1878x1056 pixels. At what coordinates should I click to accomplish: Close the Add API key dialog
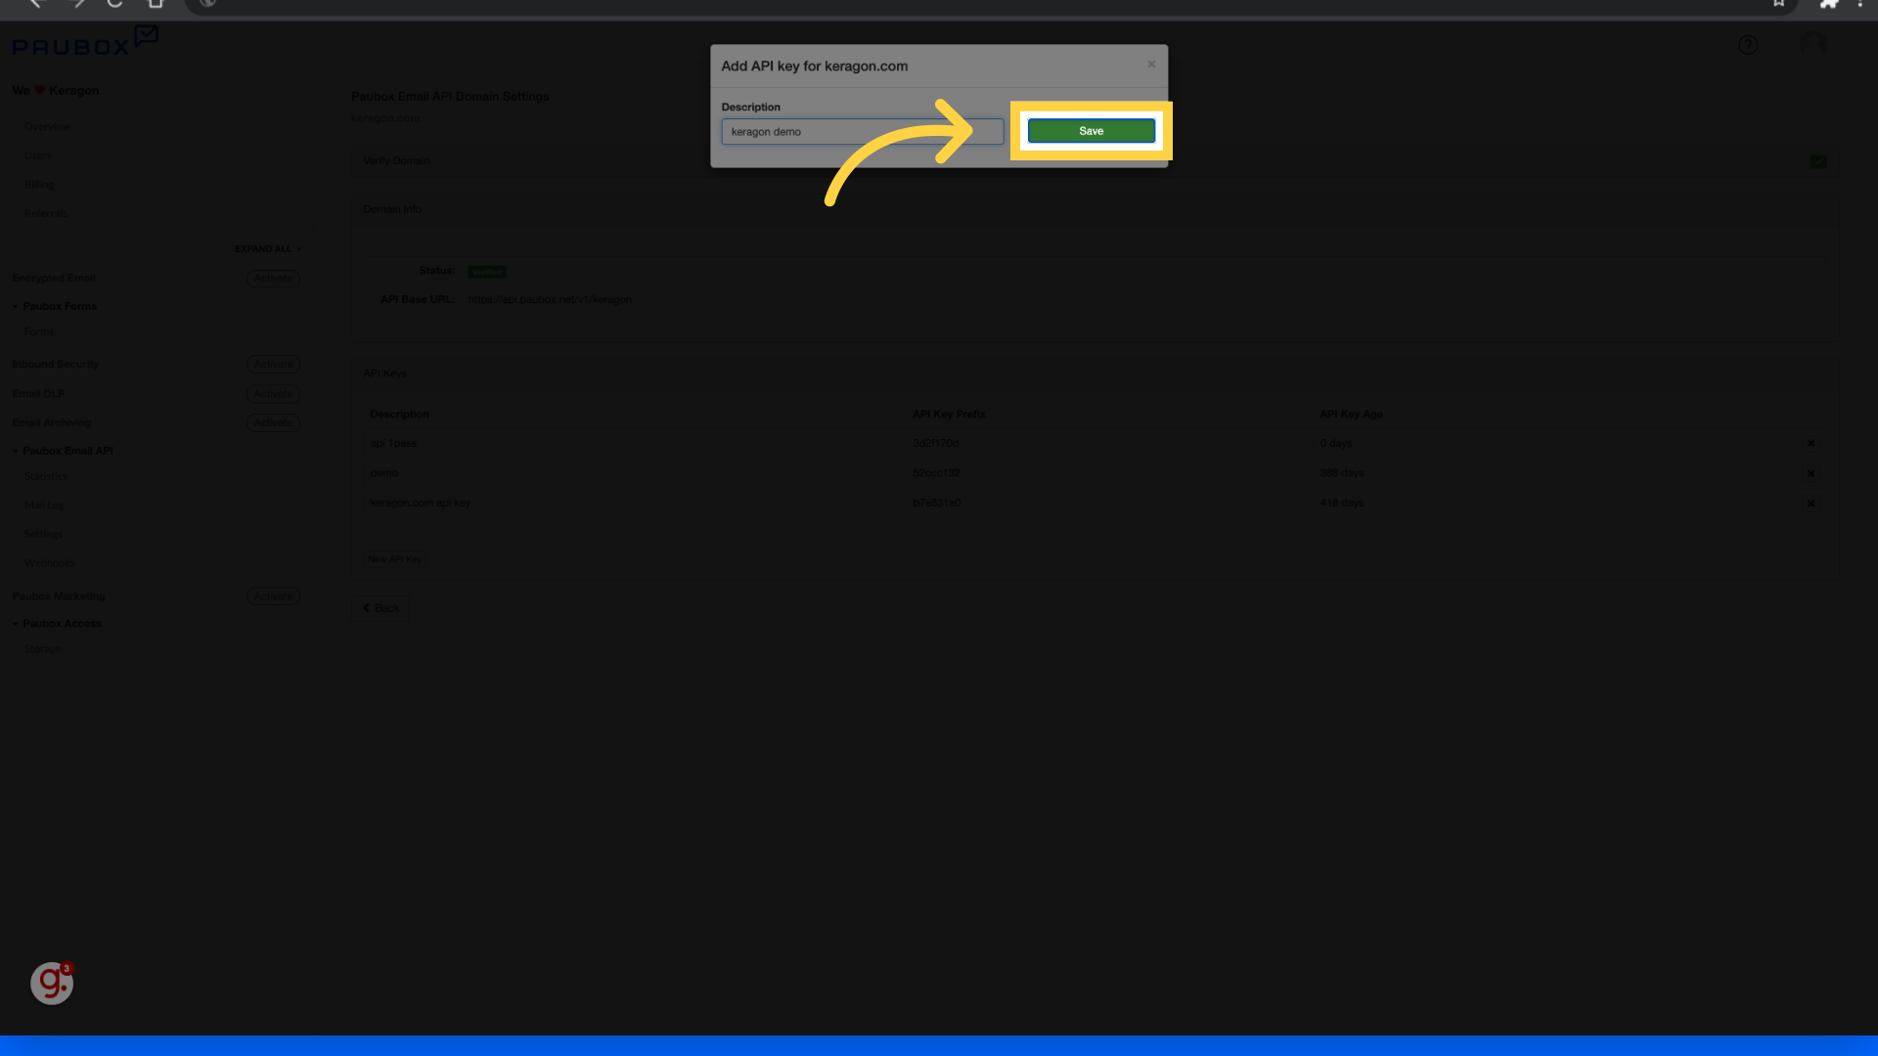click(x=1151, y=65)
